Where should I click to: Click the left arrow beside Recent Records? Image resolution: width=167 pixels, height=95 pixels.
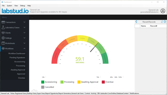click(136, 22)
